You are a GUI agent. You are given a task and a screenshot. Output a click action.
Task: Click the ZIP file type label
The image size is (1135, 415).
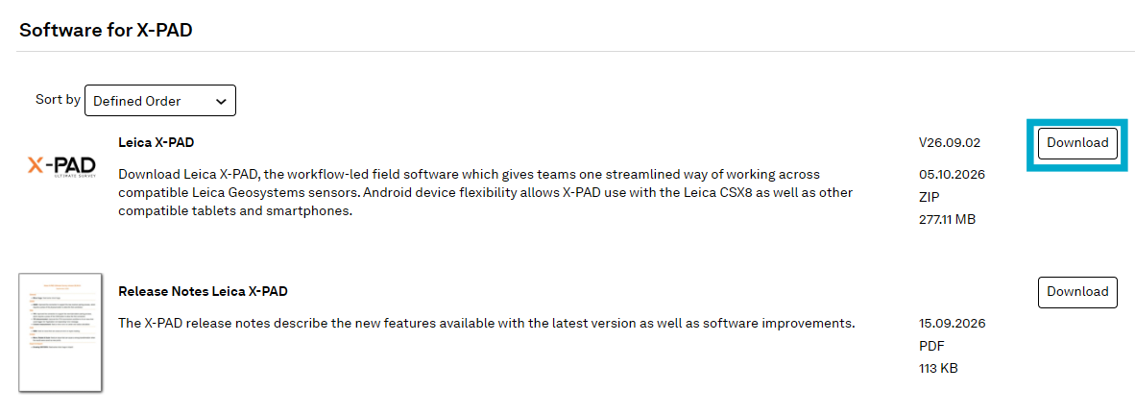929,196
